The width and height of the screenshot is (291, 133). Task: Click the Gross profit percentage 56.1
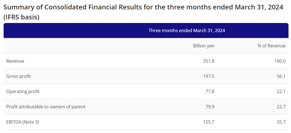coord(281,76)
